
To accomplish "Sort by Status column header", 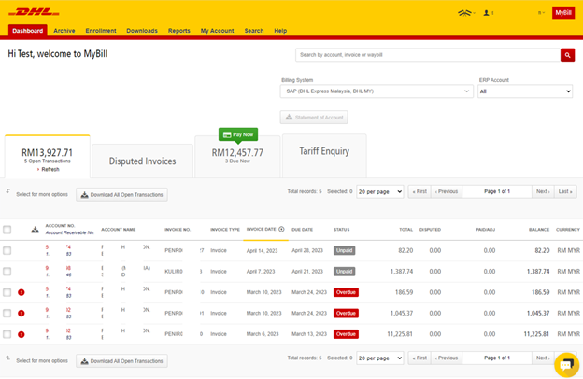I will (341, 230).
